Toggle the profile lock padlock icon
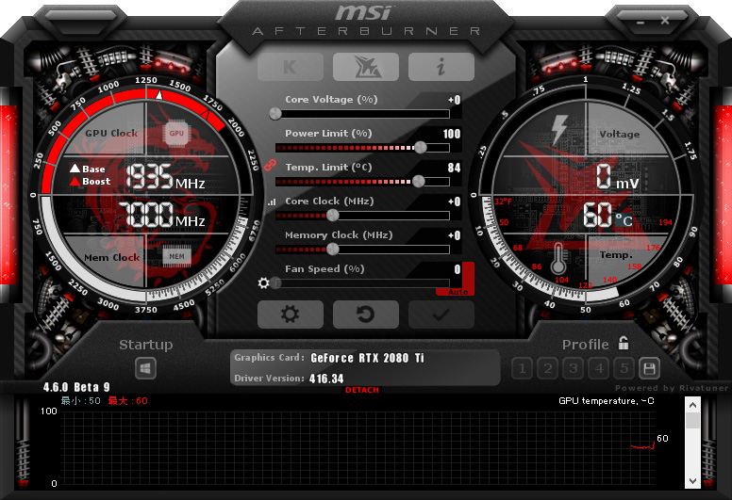This screenshot has width=732, height=500. (624, 343)
